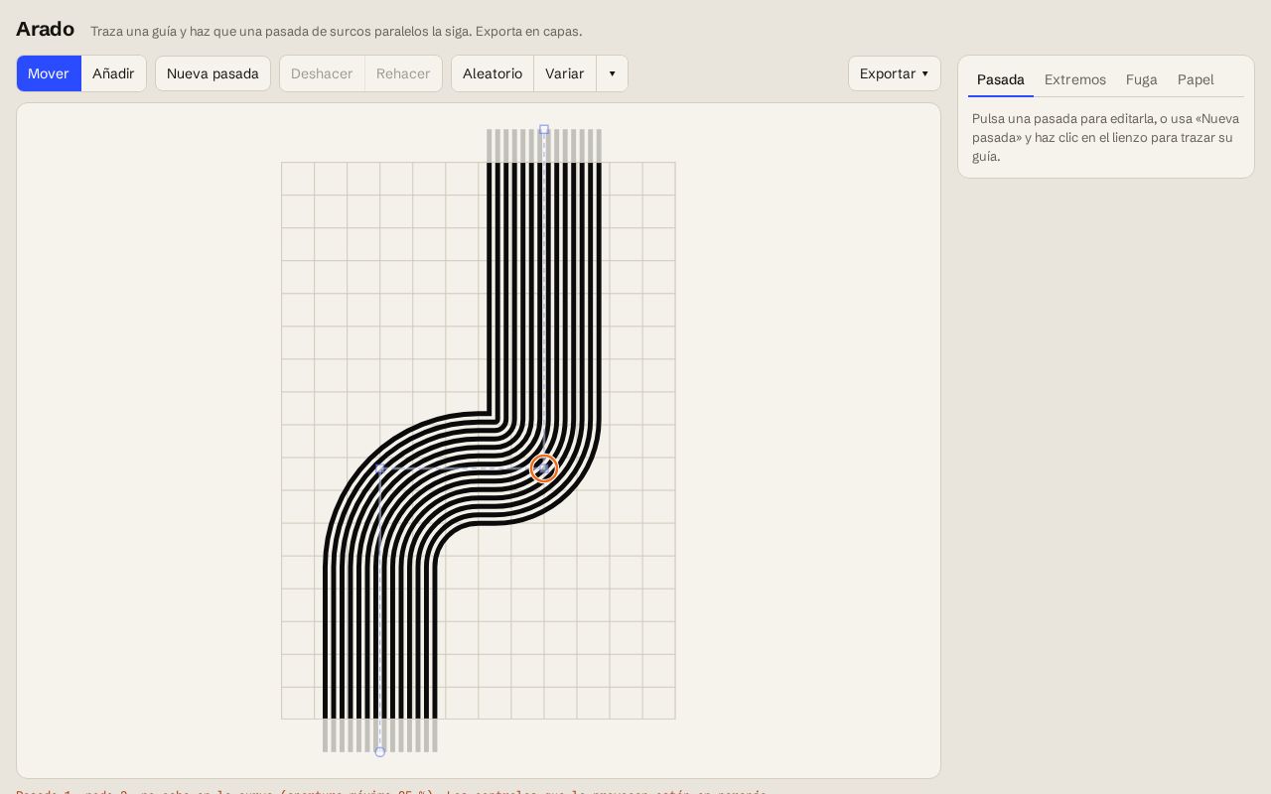Image resolution: width=1271 pixels, height=794 pixels.
Task: Switch to the Añadir mode
Action: click(113, 73)
